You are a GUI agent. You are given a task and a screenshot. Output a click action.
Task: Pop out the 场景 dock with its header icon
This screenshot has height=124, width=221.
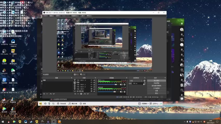tap(72, 78)
